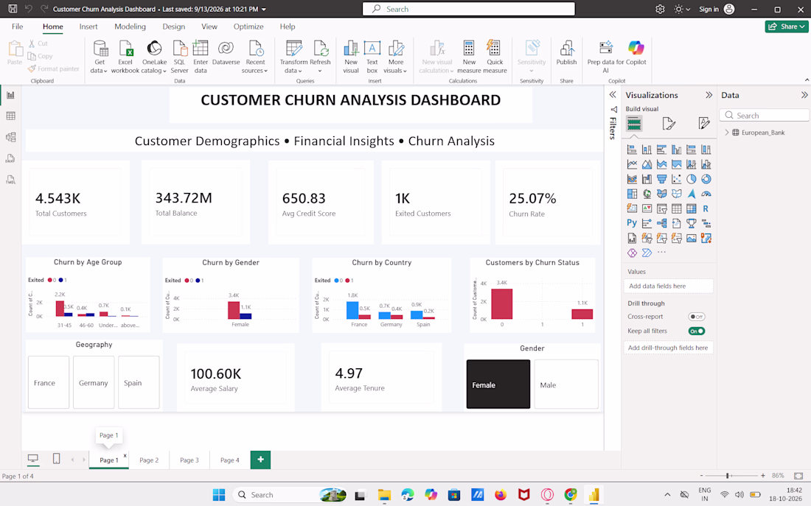
Task: Switch to Table view in sidebar
Action: [10, 116]
